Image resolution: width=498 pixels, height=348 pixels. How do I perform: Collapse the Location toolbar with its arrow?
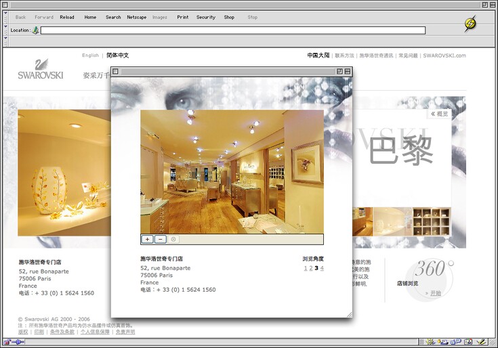pos(5,26)
